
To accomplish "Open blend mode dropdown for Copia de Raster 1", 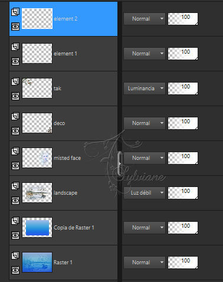I will pos(145,228).
